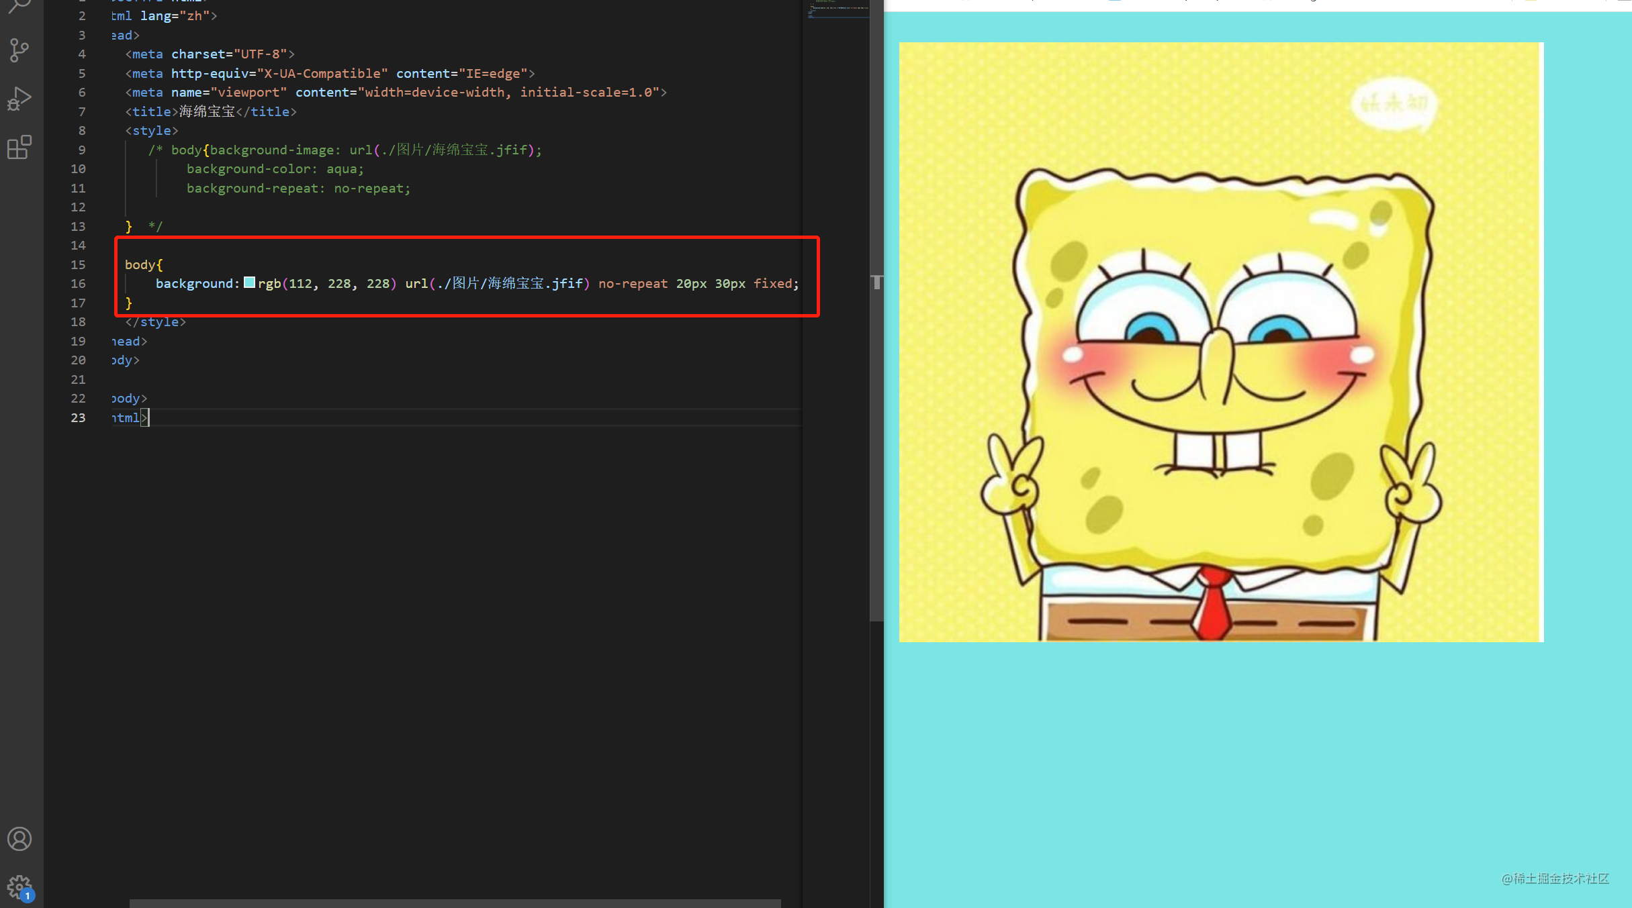The image size is (1632, 908).
Task: Place cursor at closing style tag
Action: (155, 321)
